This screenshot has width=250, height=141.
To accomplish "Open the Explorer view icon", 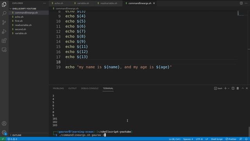I will (x=4, y=4).
